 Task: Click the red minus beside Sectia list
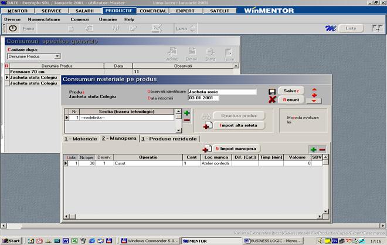click(x=186, y=120)
